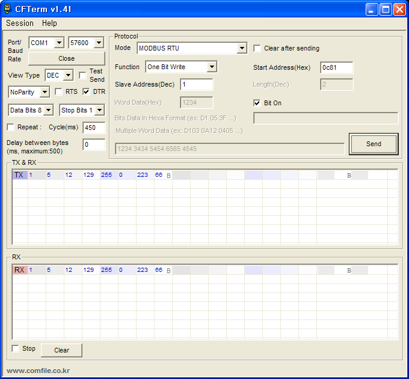This screenshot has height=379, width=409.
Task: Toggle the RTS checkbox
Action: tap(59, 92)
